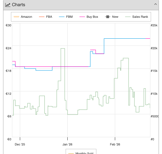Collapse the Charts panel with chevron
Screen dimensions: 162x154
[x=156, y=4]
